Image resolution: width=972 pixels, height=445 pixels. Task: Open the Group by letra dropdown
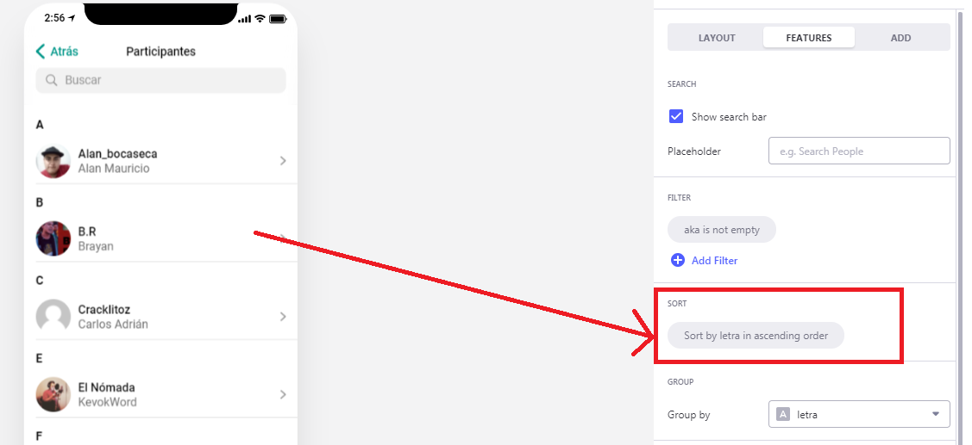click(859, 414)
